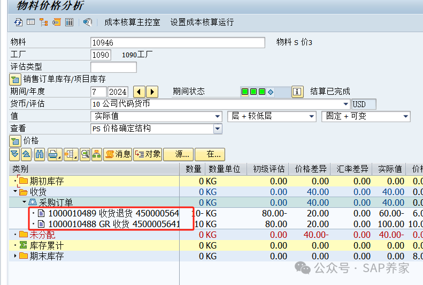Viewport: 423px width, 285px height.
Task: Click the refresh icon in top toolbar
Action: tap(18, 22)
